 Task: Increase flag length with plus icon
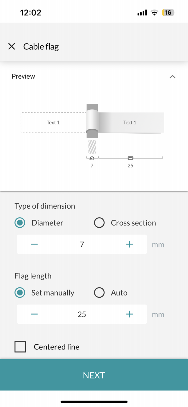tap(129, 314)
